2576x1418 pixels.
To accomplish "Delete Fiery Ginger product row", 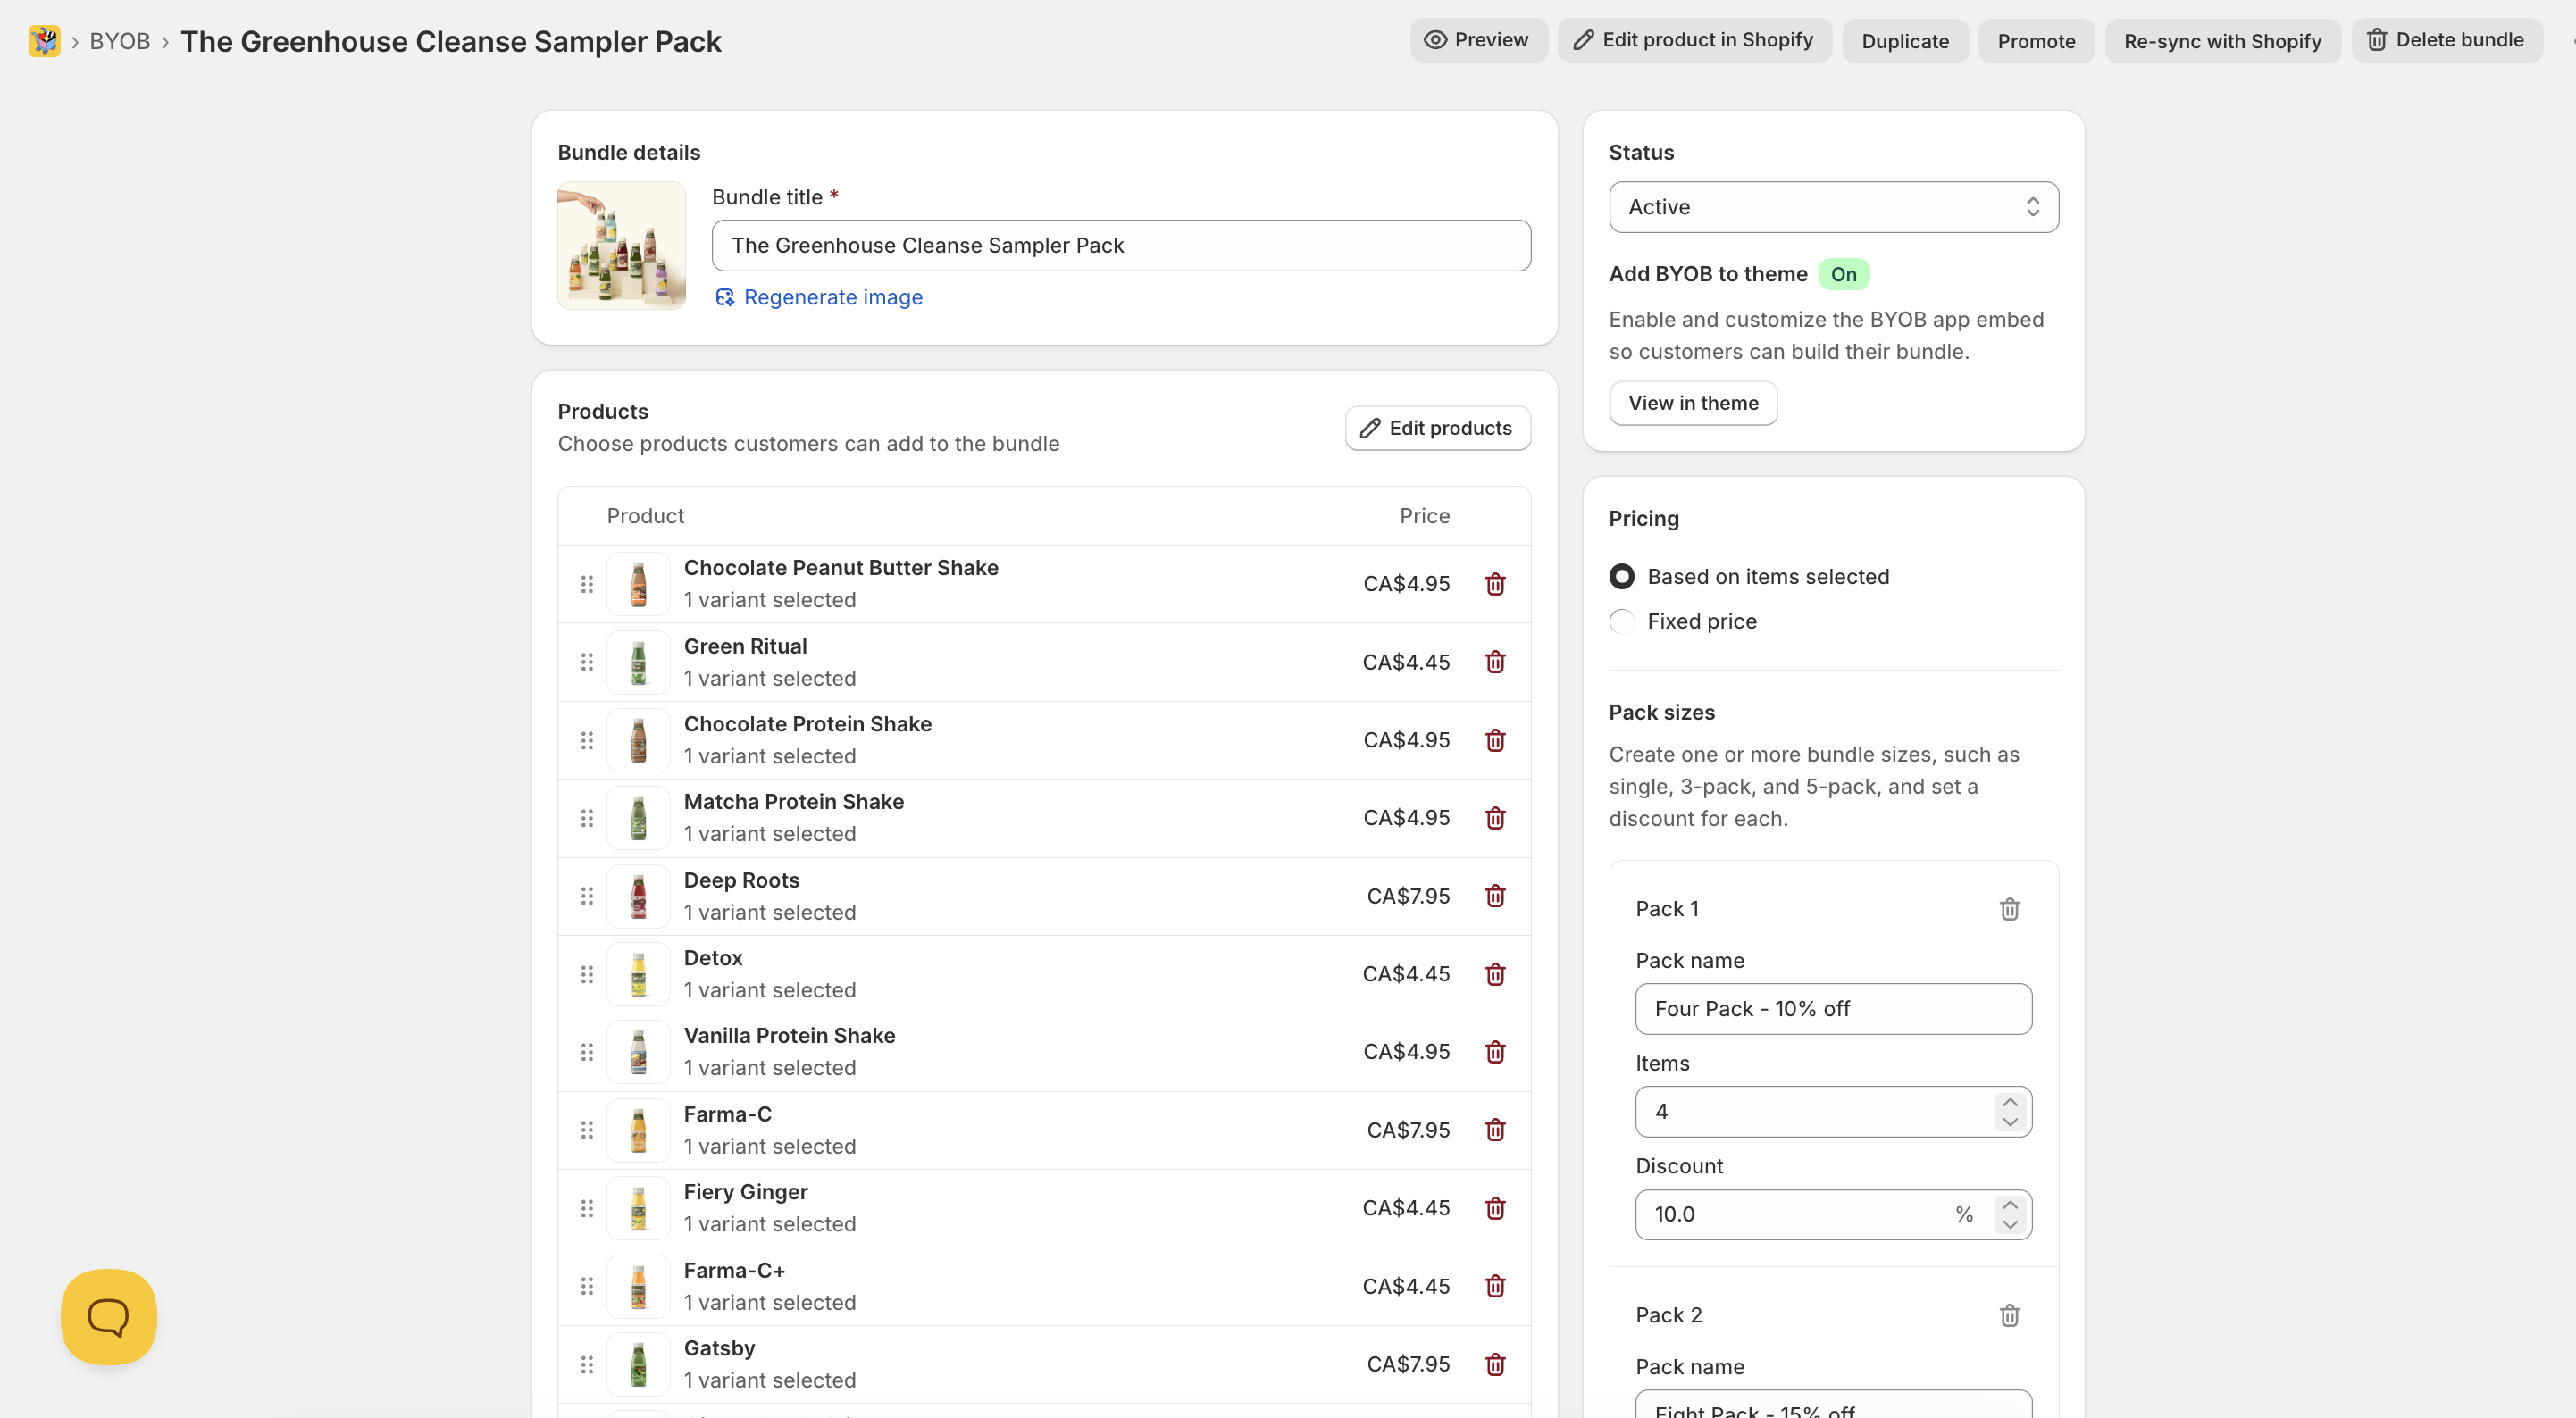I will (1495, 1208).
